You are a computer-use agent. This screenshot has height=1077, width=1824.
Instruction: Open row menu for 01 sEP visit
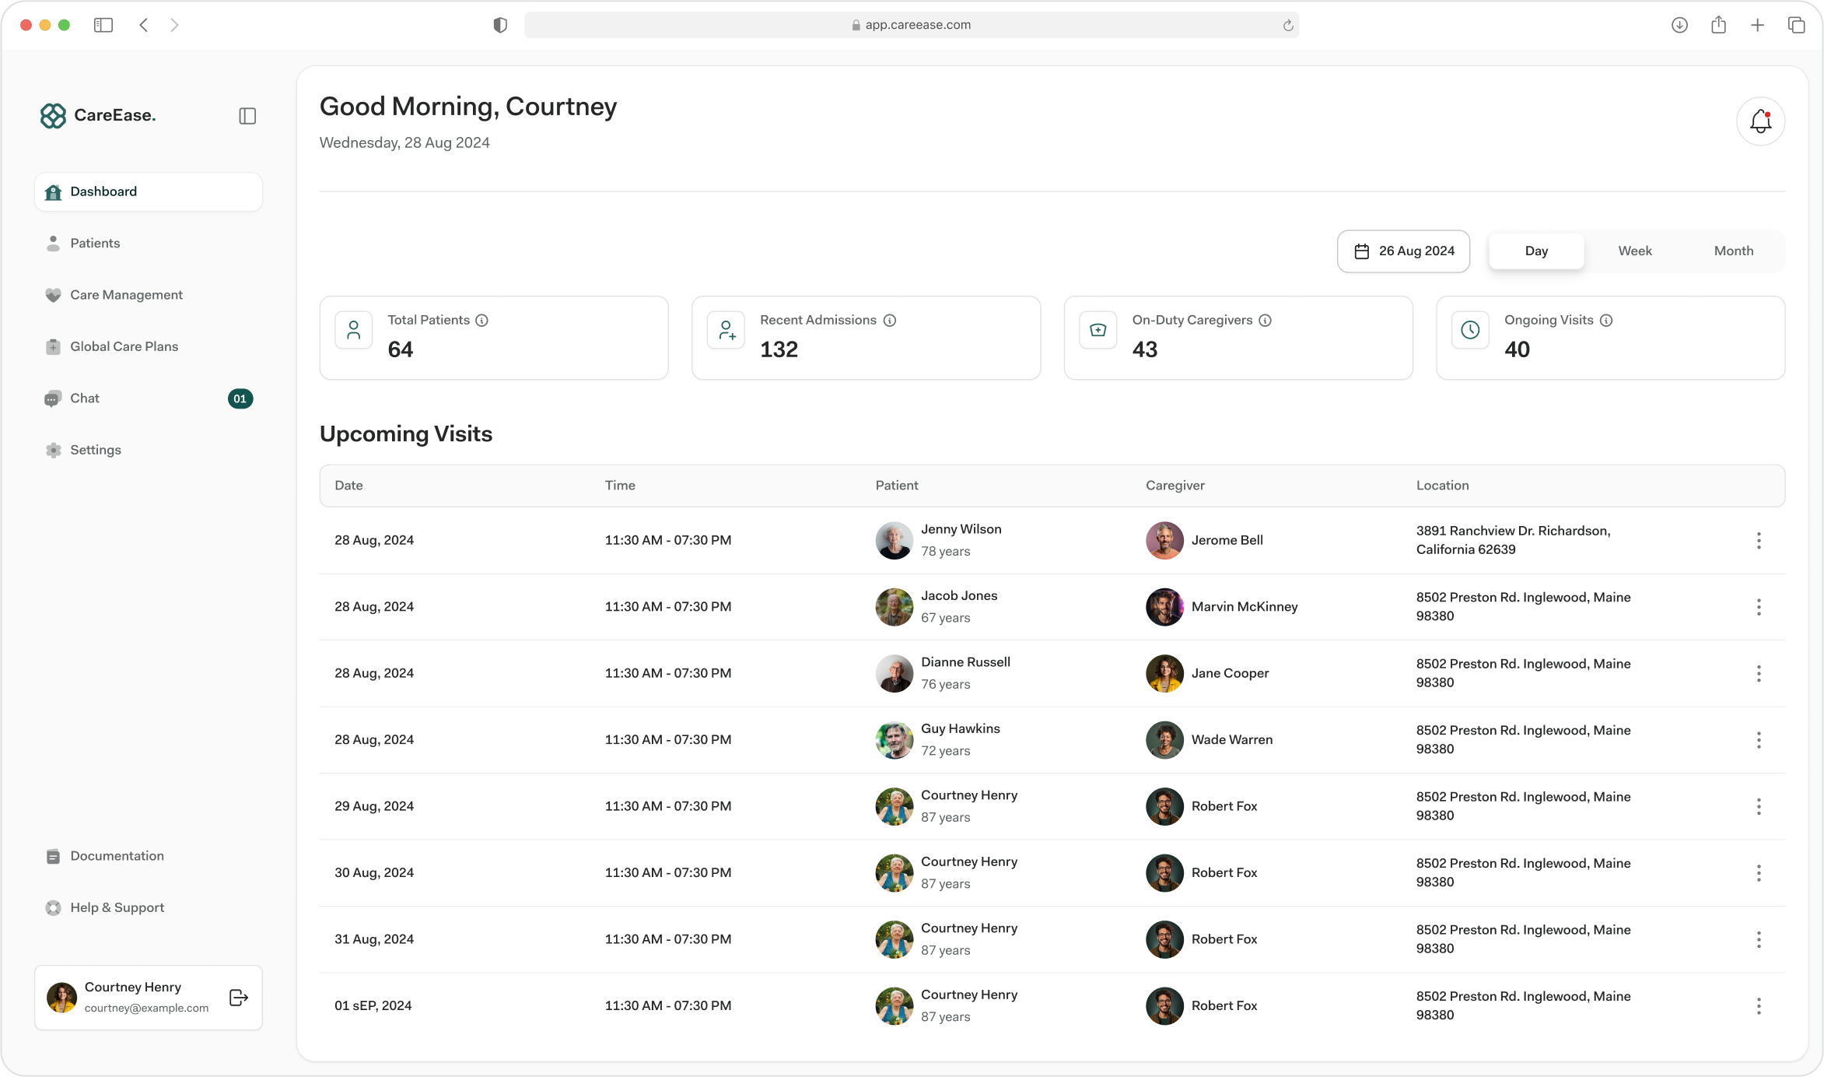(x=1759, y=1006)
